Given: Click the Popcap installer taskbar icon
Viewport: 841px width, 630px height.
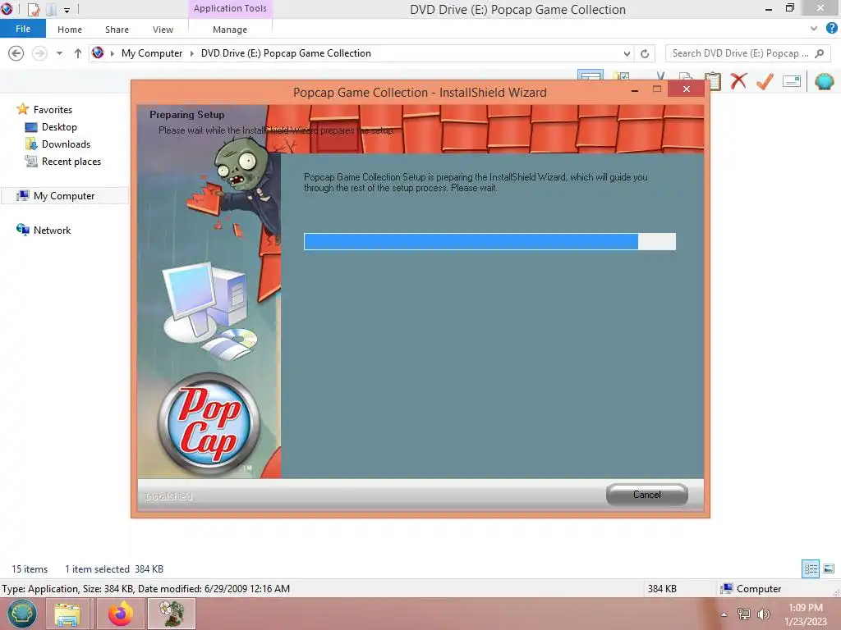Looking at the screenshot, I should point(172,614).
